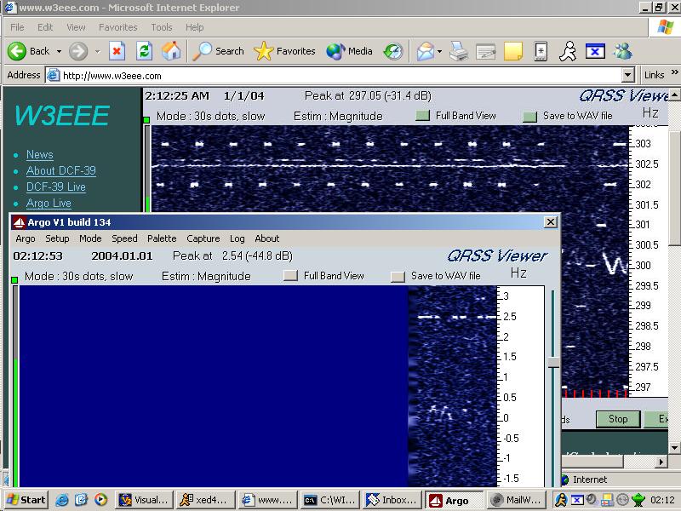Open the Setup menu in Argo
This screenshot has height=511, width=681.
tap(57, 238)
